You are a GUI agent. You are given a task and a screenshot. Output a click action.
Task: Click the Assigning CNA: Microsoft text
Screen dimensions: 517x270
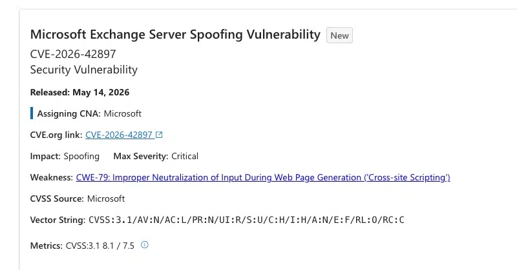pyautogui.click(x=89, y=113)
